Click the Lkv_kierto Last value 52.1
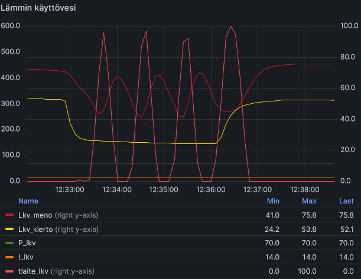The height and width of the screenshot is (279, 361). point(346,229)
